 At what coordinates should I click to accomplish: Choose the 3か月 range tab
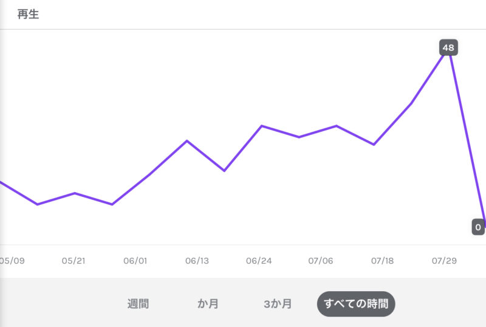click(x=278, y=304)
